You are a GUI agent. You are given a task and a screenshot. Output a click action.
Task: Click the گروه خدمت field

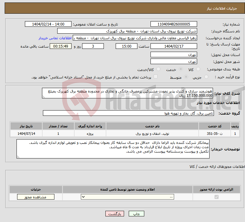(x=128, y=113)
